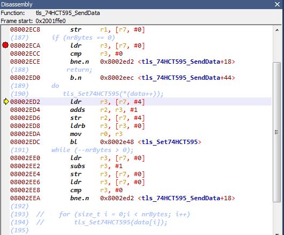Click commented source line (193) for loop
This screenshot has height=235, width=284.
(x=100, y=214)
